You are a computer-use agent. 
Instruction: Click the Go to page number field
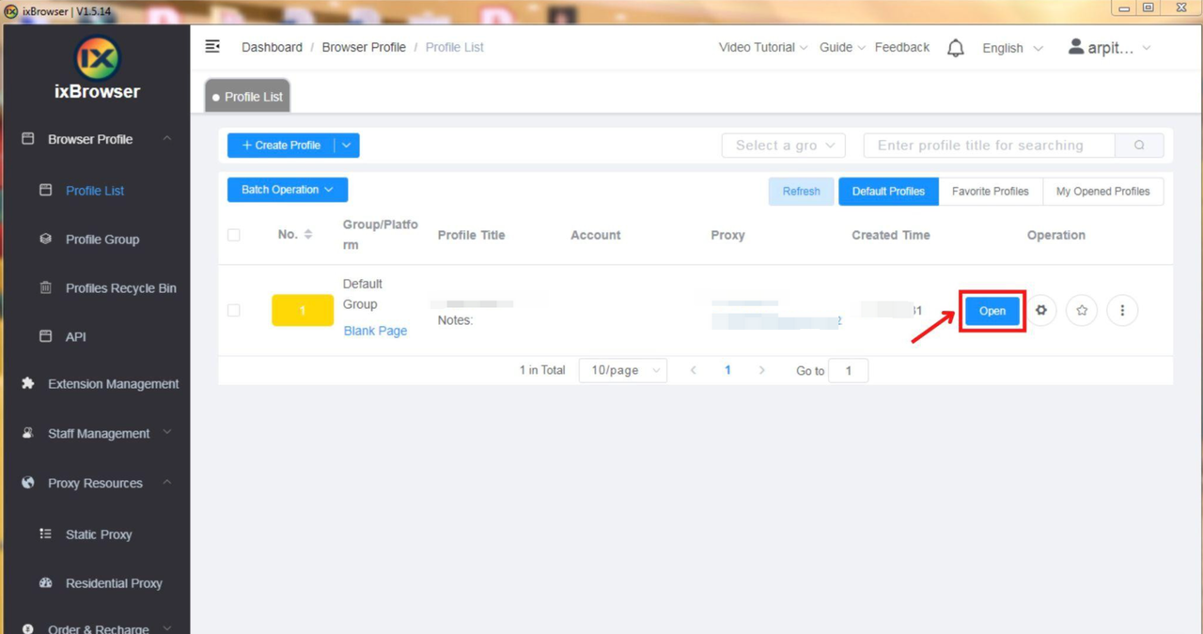[x=848, y=370]
